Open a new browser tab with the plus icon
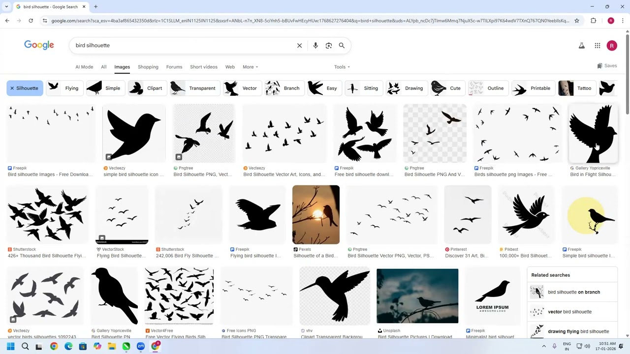 click(95, 7)
